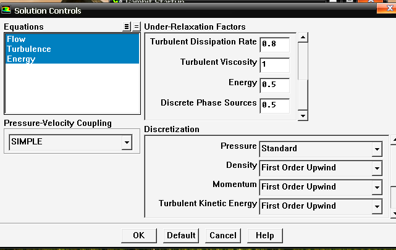
Task: Confirm settings with OK button
Action: point(139,236)
